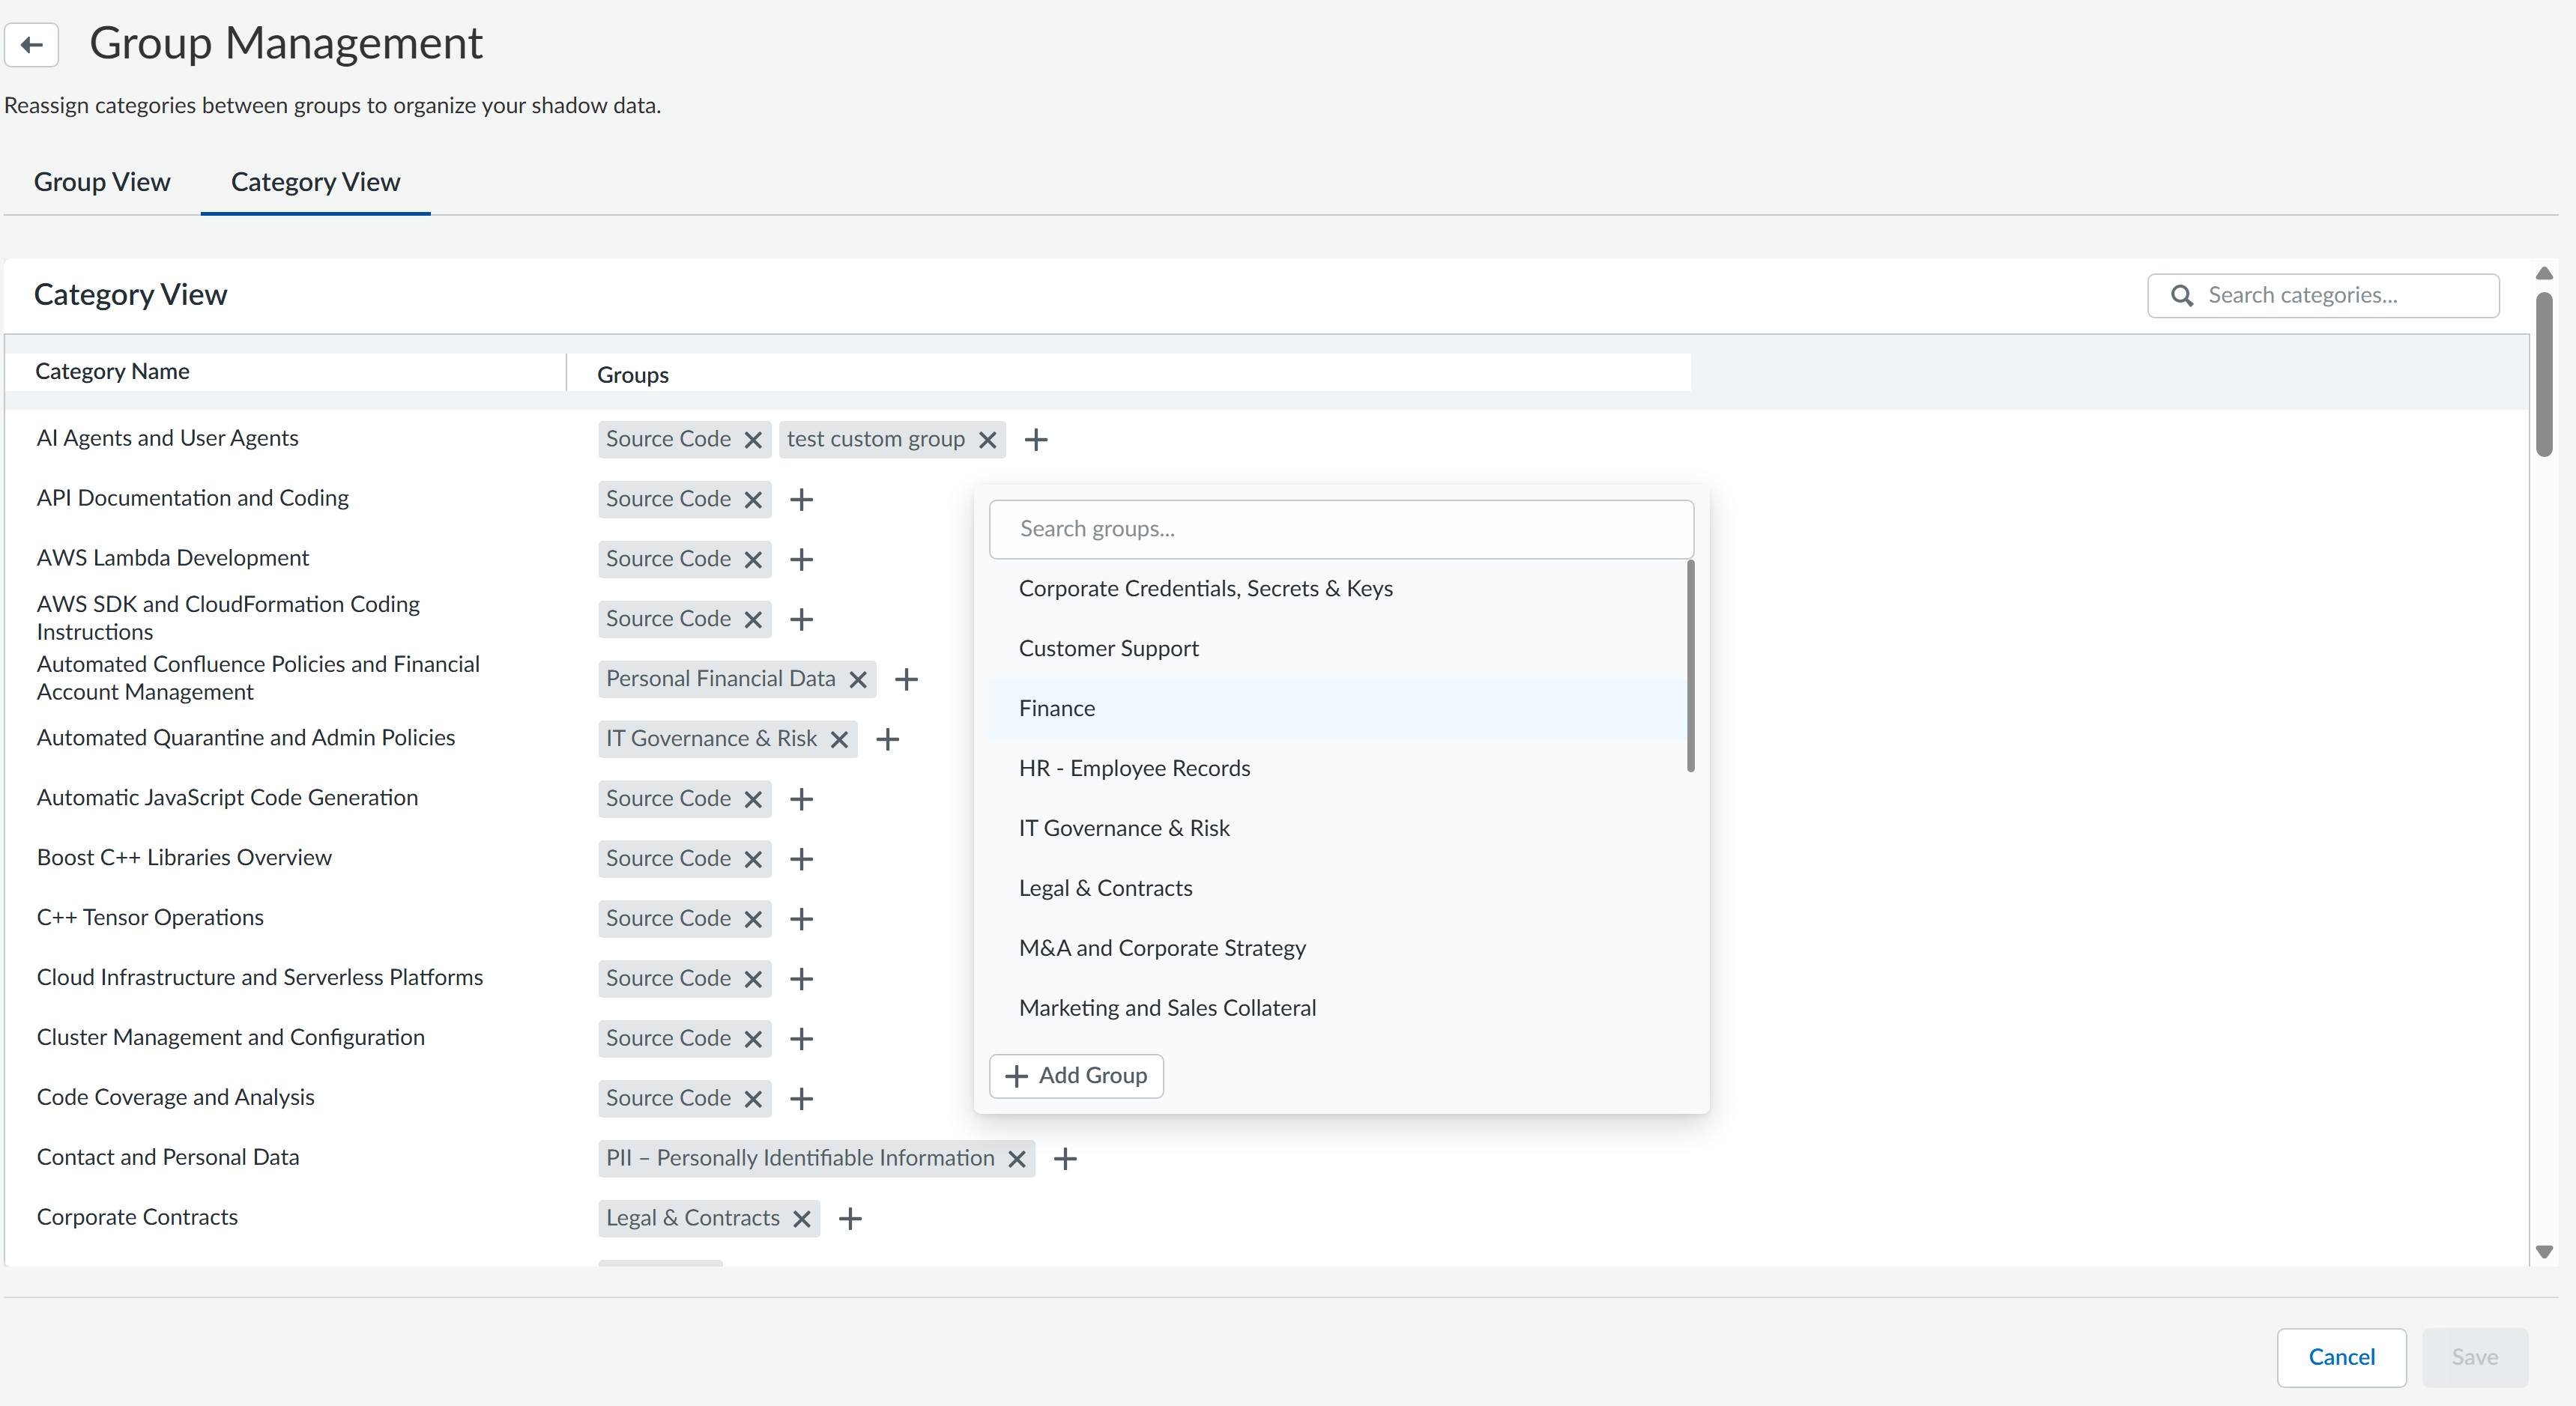Choose Corporate Credentials, Secrets & Keys group

click(1338, 589)
